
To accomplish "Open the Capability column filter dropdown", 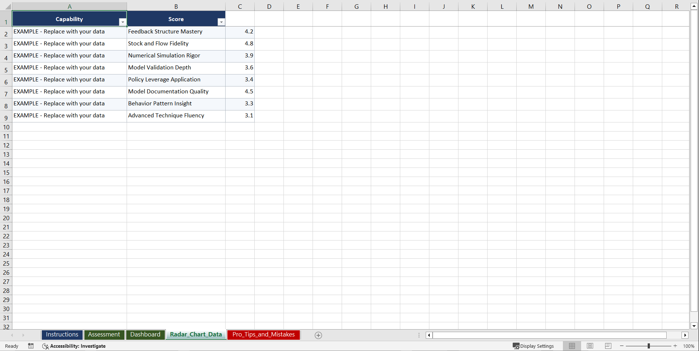I will [123, 22].
